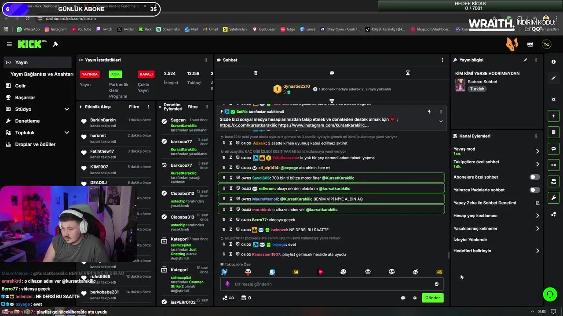Open the Denetim Eylemleri three-dot menu
563x316 pixels.
207,107
